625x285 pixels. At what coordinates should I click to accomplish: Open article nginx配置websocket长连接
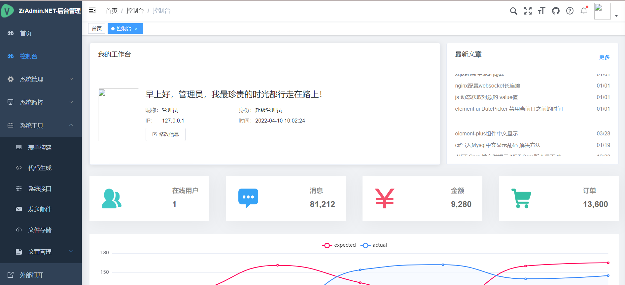point(487,86)
